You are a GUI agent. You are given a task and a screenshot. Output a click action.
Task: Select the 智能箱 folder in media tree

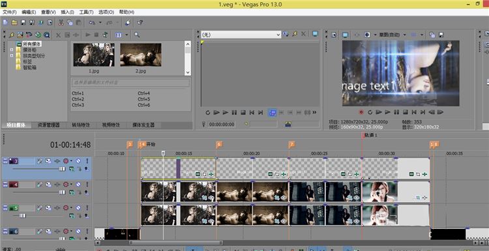click(x=29, y=67)
